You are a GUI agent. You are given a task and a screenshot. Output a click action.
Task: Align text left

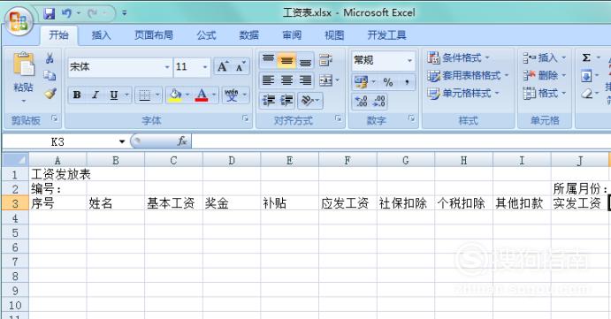(x=268, y=80)
